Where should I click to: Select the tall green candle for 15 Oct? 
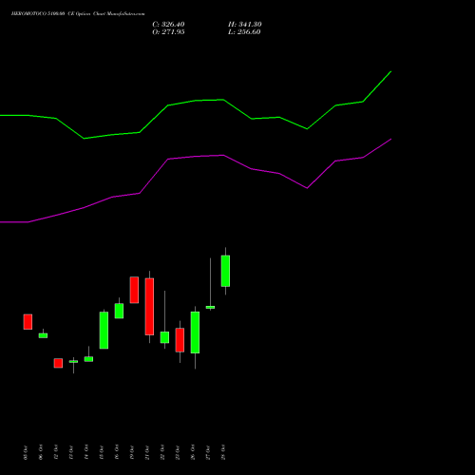click(x=104, y=331)
